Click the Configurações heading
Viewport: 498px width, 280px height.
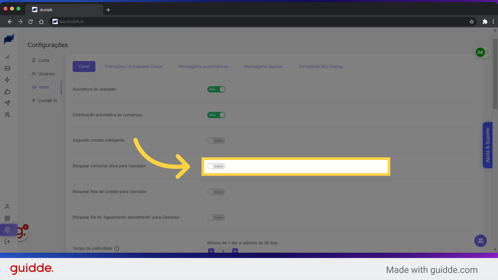click(47, 45)
